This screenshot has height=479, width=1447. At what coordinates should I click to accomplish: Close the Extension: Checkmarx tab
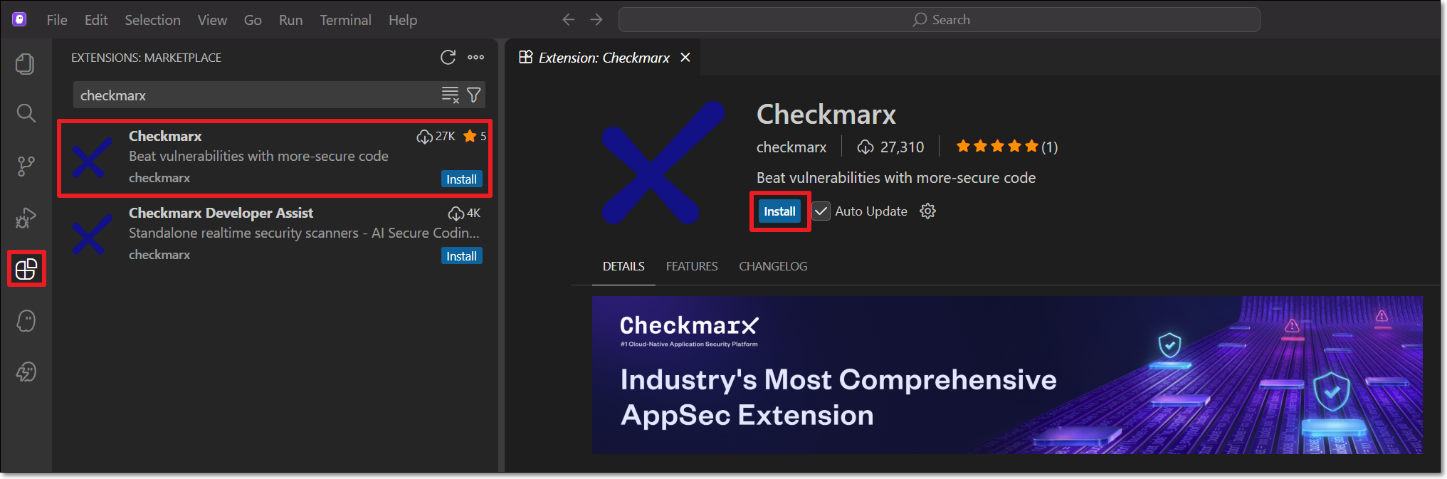(x=685, y=58)
